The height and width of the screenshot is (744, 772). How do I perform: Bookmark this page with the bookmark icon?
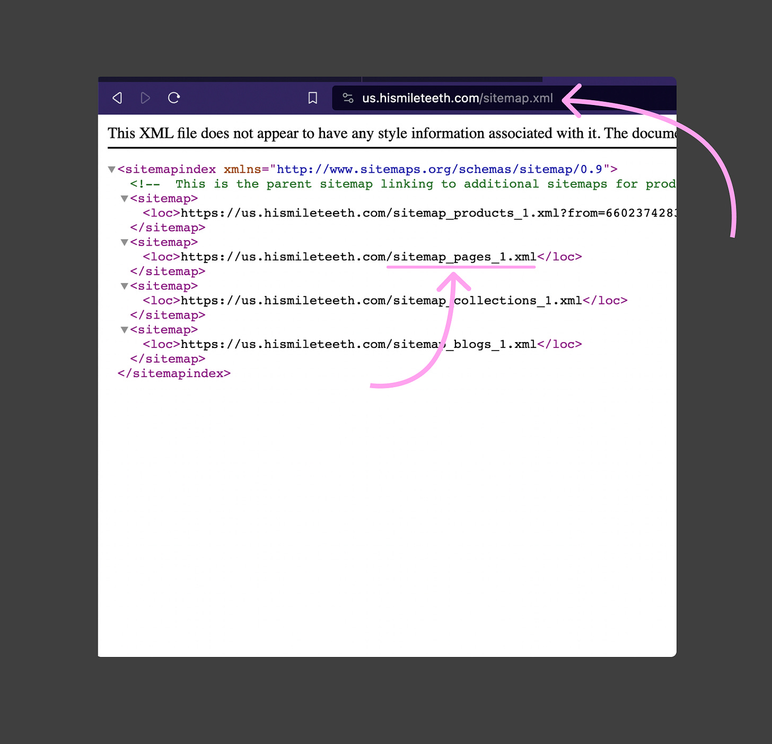313,98
